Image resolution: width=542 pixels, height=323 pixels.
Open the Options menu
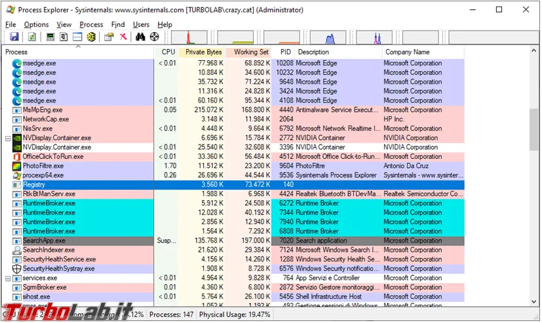[x=36, y=24]
